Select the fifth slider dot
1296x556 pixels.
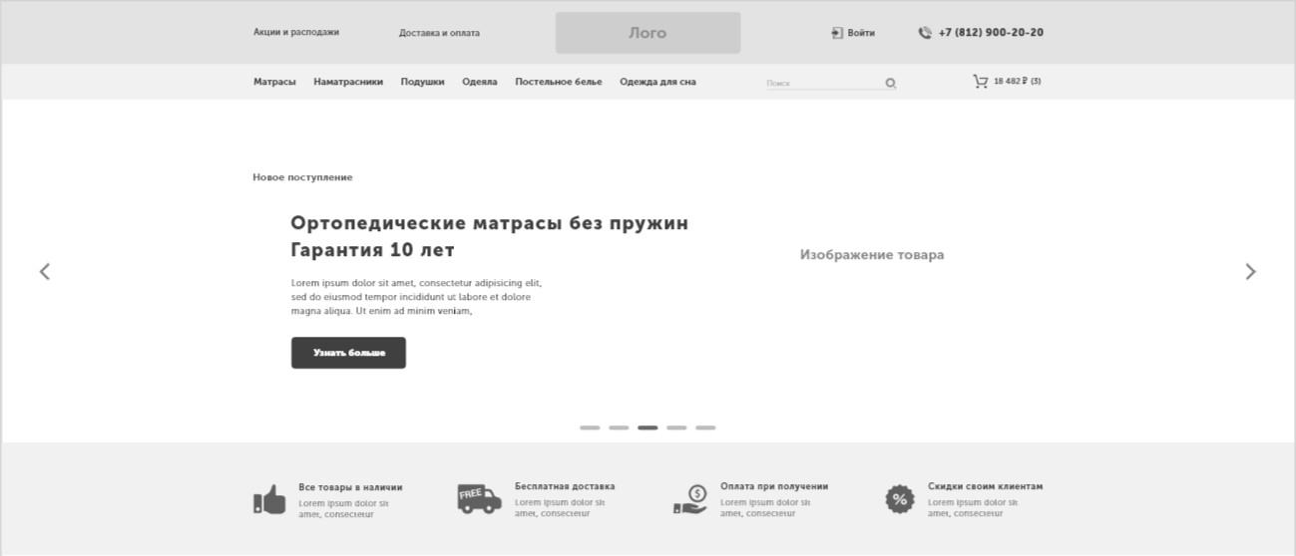point(705,427)
